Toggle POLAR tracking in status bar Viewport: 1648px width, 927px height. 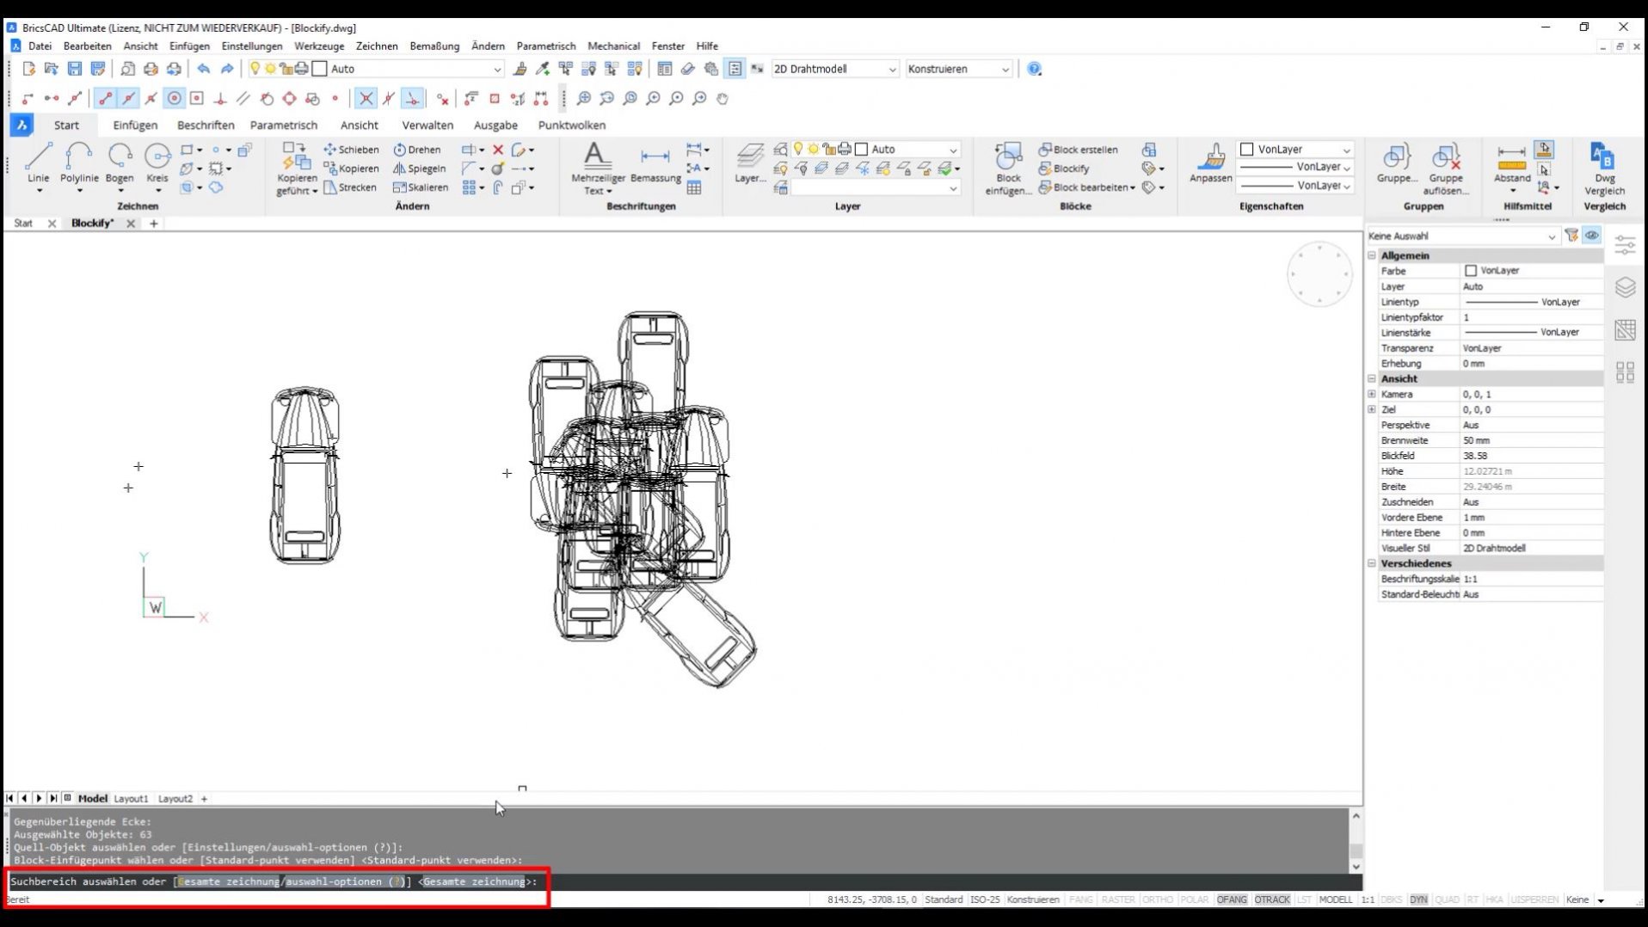pyautogui.click(x=1194, y=899)
